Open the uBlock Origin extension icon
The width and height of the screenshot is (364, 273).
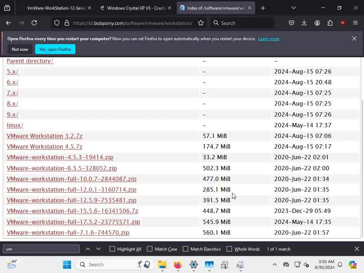point(343,23)
